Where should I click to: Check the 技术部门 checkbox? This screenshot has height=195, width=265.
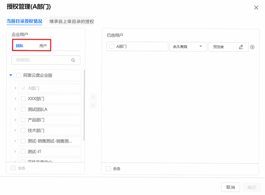[23, 130]
